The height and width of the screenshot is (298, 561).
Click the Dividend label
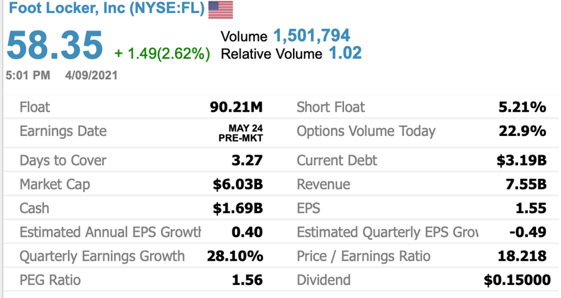click(324, 280)
